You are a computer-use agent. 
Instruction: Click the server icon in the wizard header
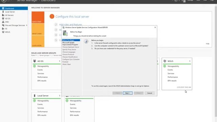click(65, 33)
